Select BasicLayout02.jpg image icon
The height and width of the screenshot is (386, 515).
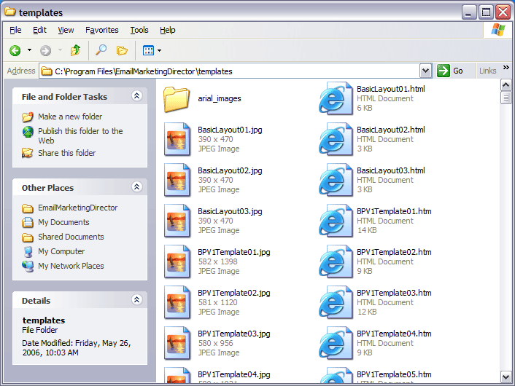pyautogui.click(x=177, y=180)
